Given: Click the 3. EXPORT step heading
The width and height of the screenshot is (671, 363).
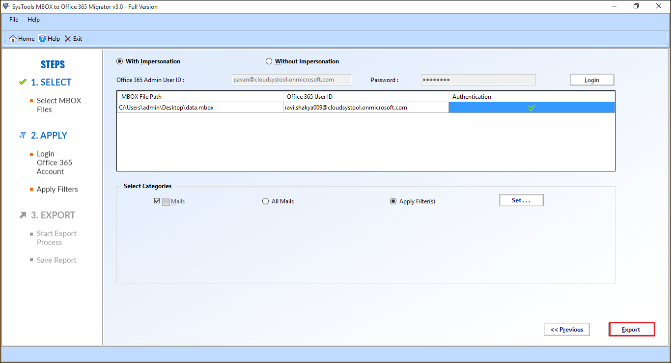Looking at the screenshot, I should (53, 215).
